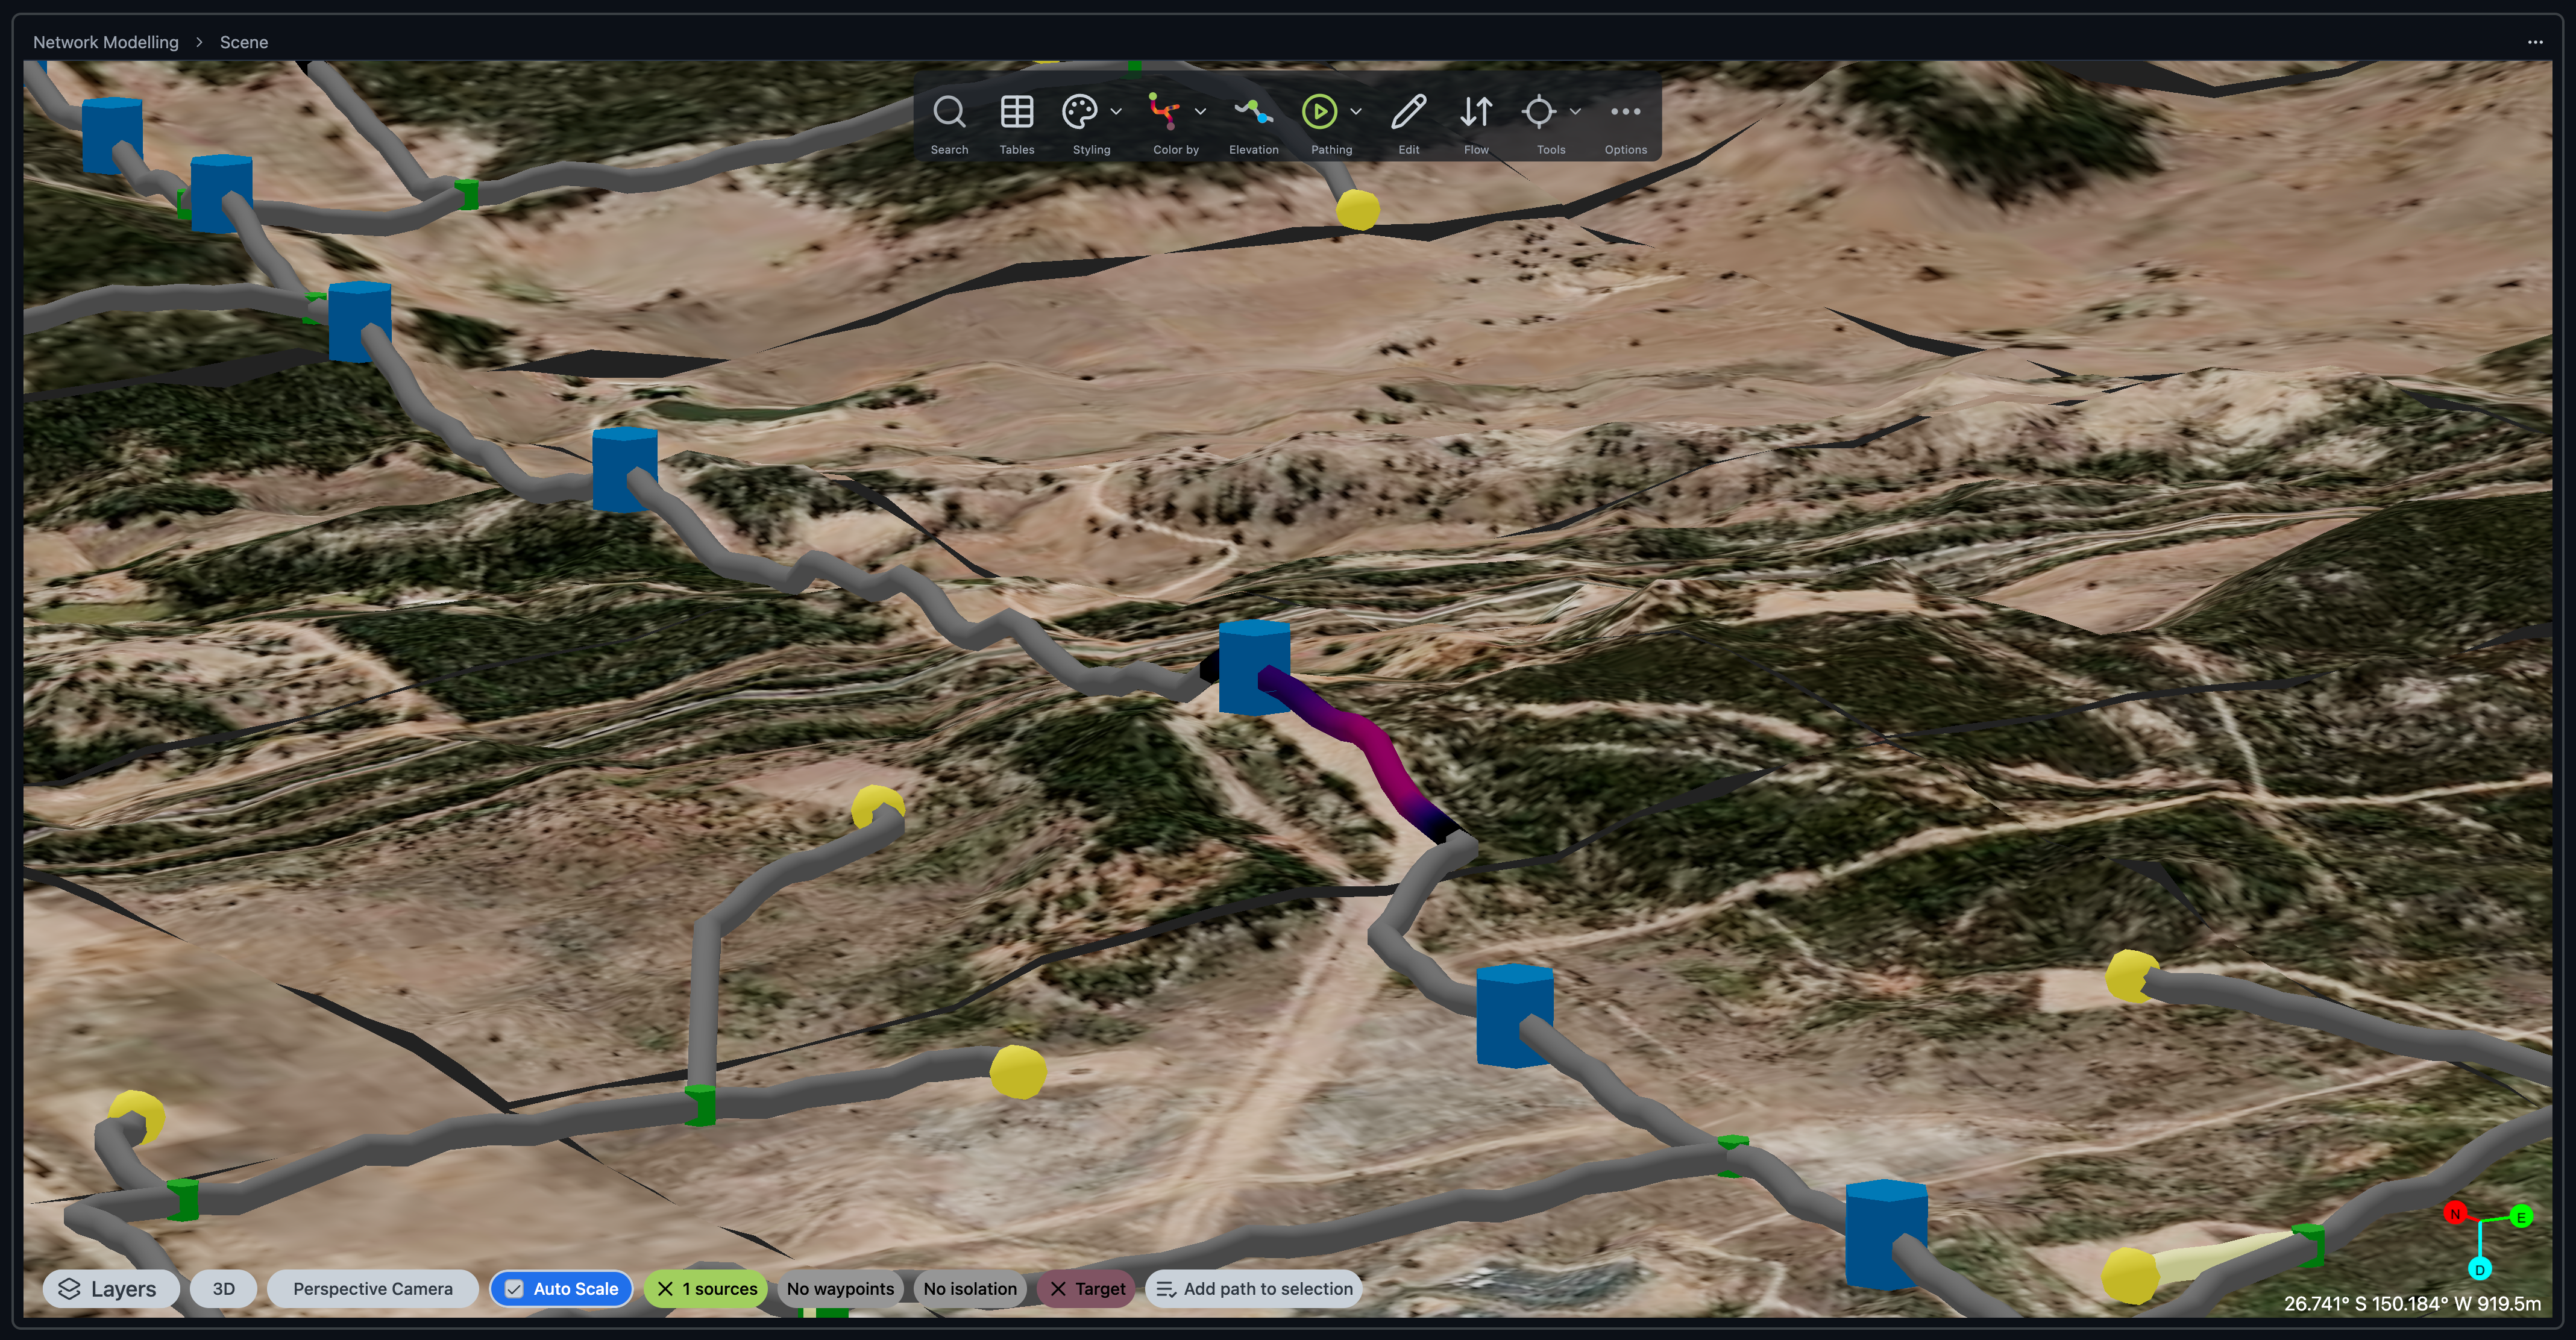Viewport: 2576px width, 1340px height.
Task: Toggle the Flow direction arrows tool
Action: pos(1476,112)
